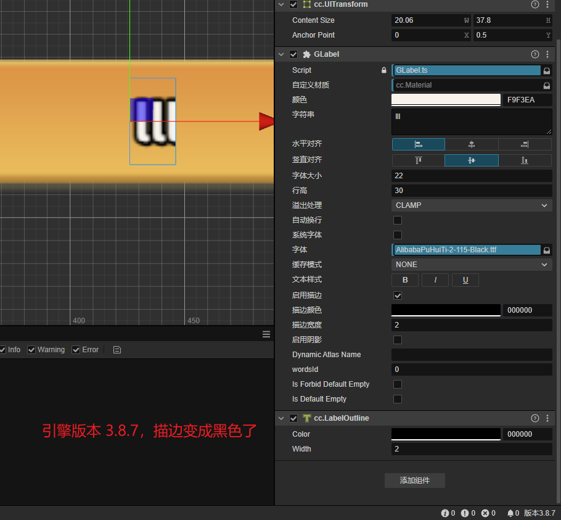Click the warning count status icon
The height and width of the screenshot is (520, 561).
pos(465,513)
